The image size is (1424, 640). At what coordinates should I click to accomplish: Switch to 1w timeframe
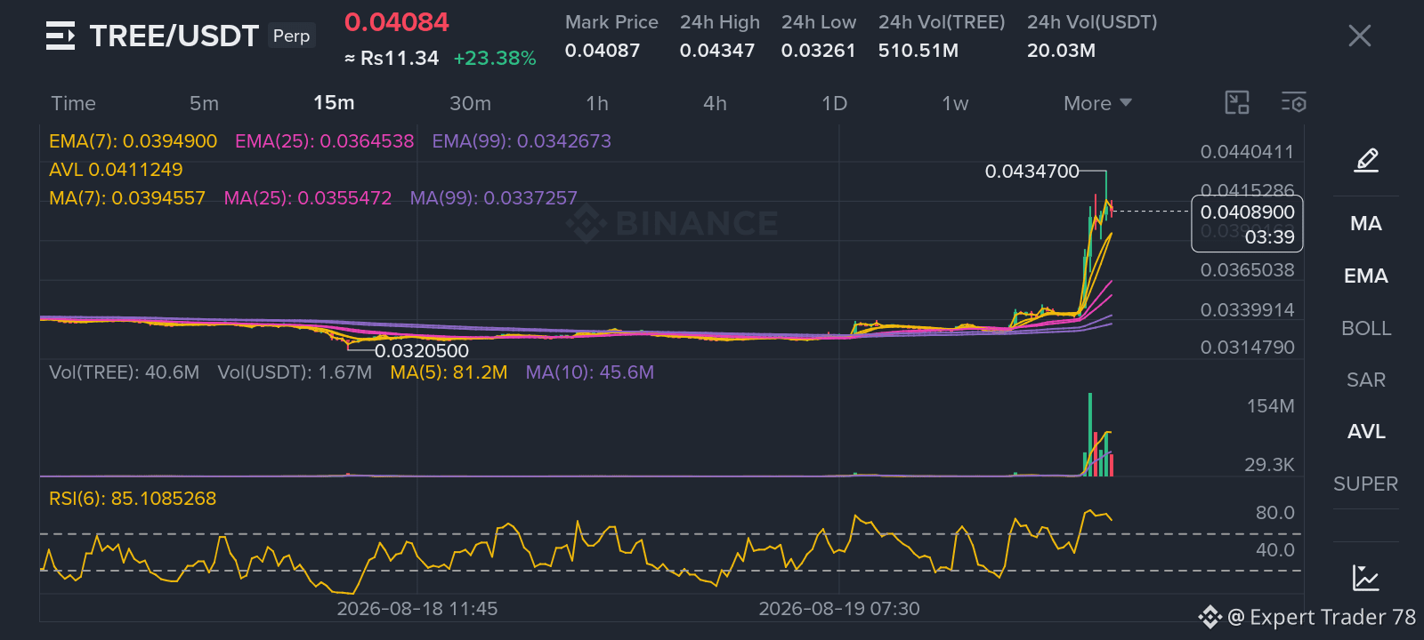click(x=955, y=103)
